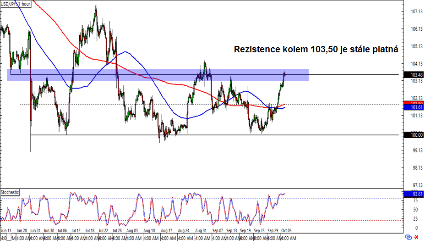The width and height of the screenshot is (425, 245).
Task: Click the 102.13 price axis label
Action: [x=417, y=98]
